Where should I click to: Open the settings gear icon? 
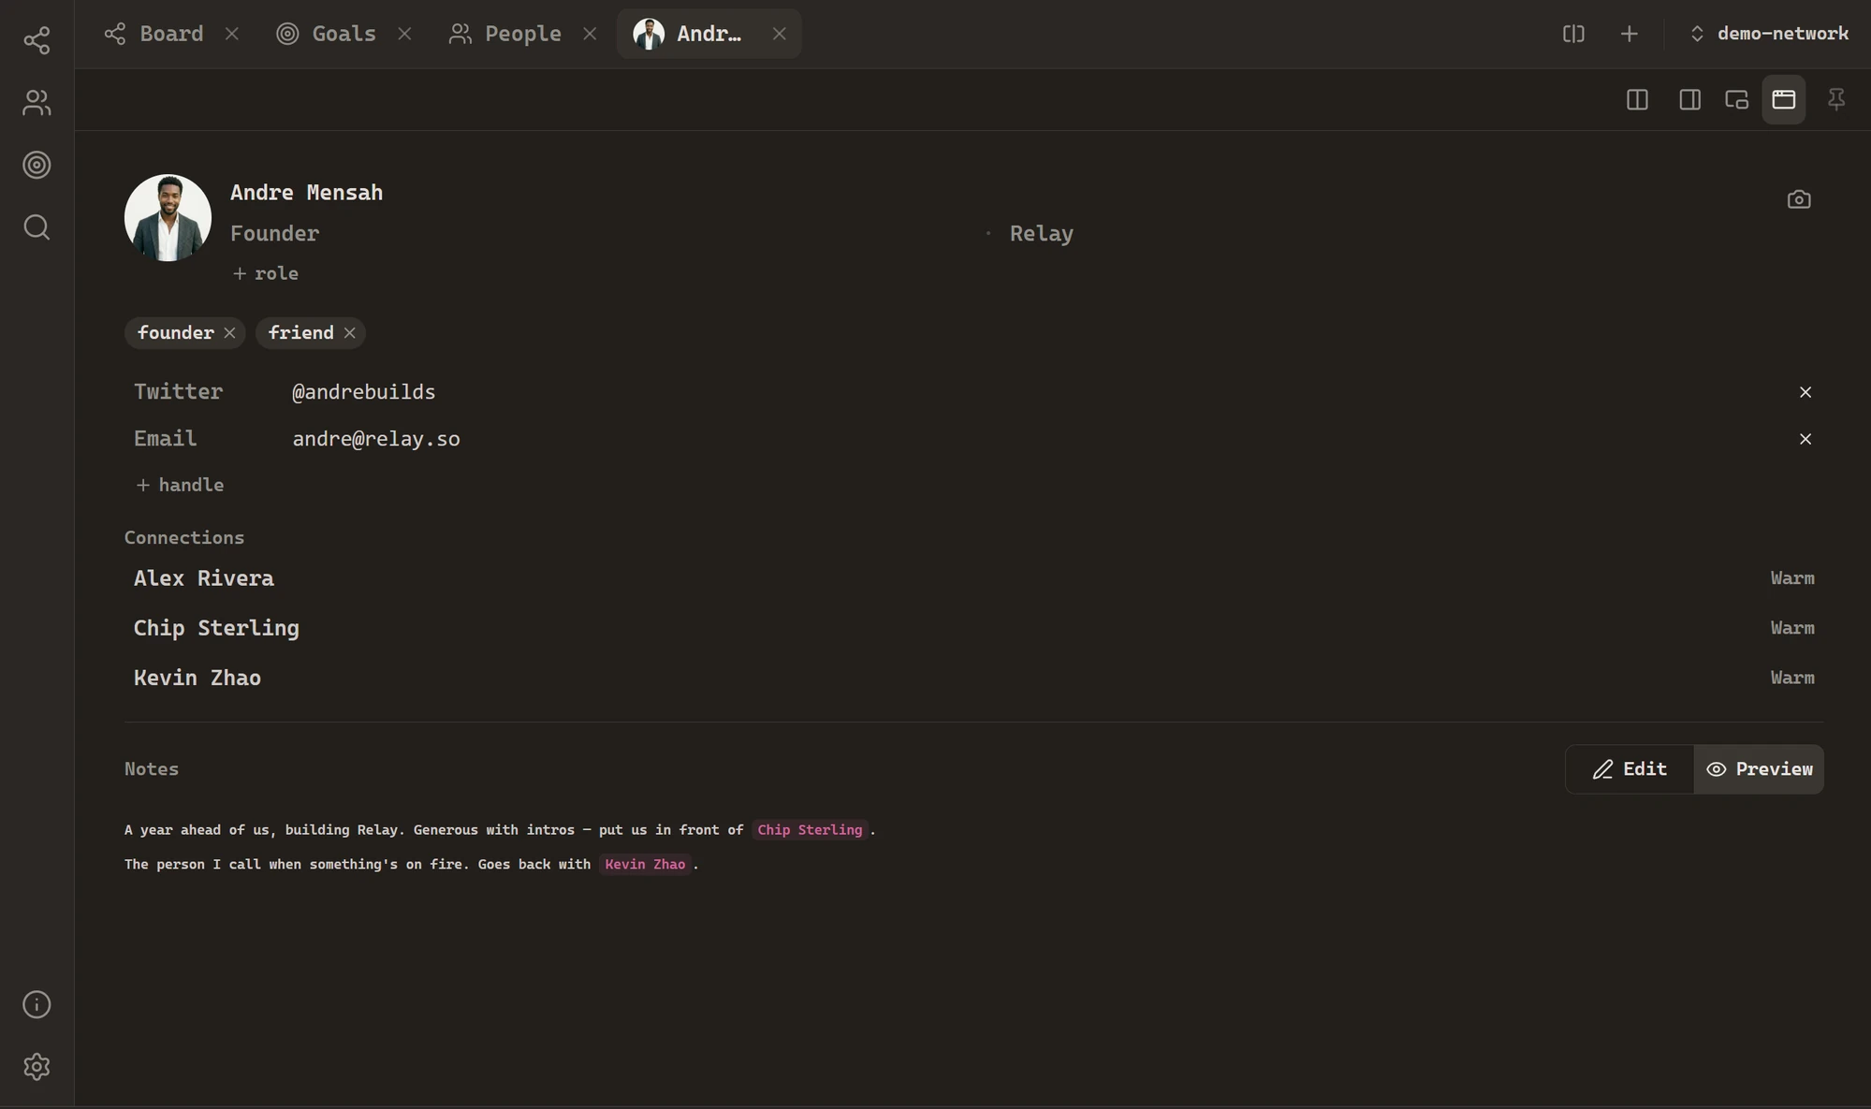click(x=37, y=1067)
